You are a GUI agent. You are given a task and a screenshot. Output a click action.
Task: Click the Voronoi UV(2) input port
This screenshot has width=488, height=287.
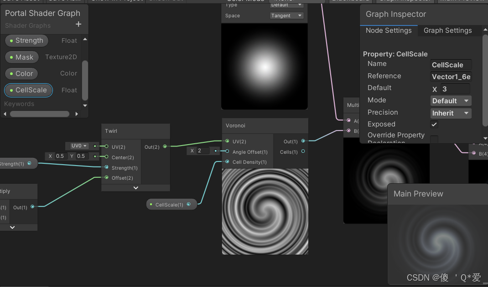(x=227, y=141)
